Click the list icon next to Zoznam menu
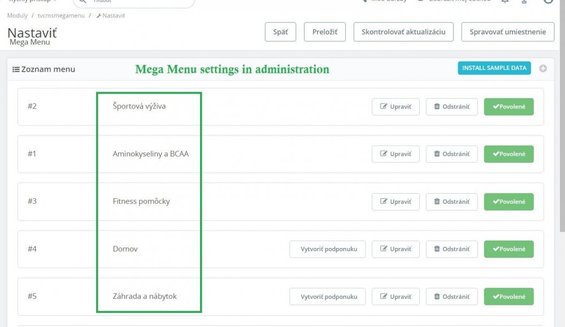This screenshot has width=565, height=327. coord(16,69)
